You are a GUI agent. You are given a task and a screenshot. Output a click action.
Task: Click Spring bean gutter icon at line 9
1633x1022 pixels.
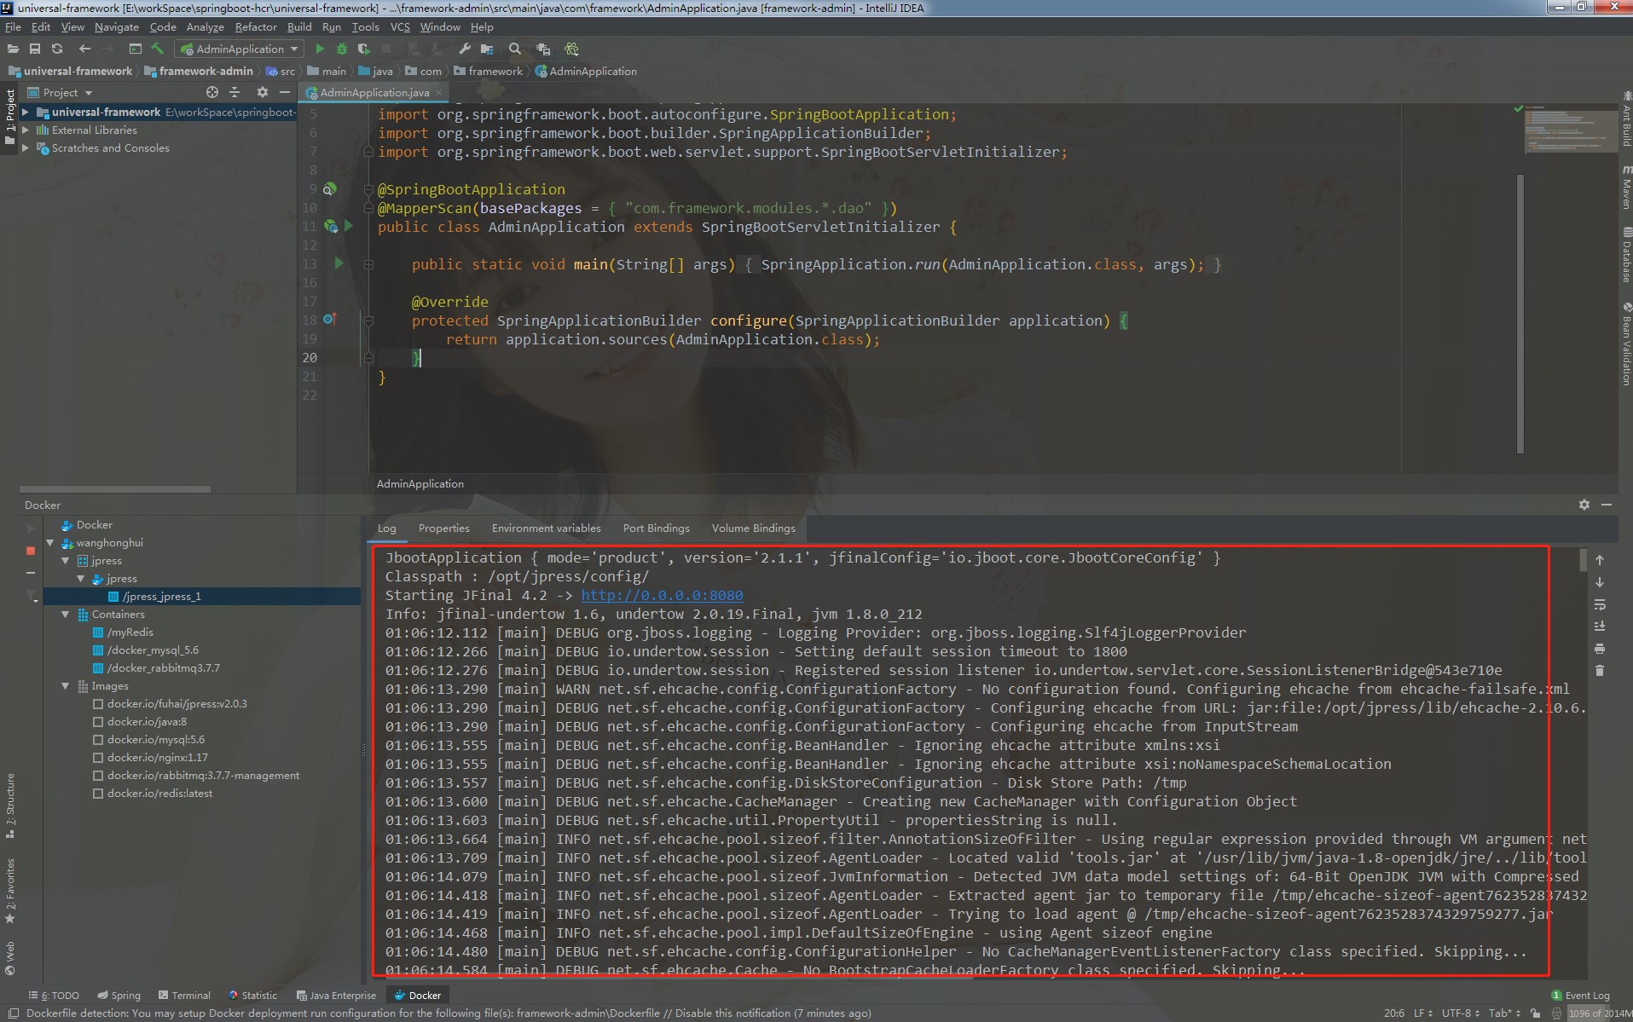330,188
